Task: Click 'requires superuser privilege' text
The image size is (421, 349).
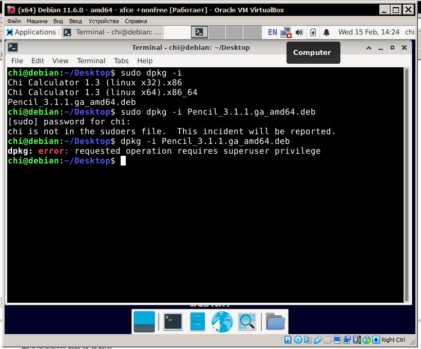Action: [x=249, y=151]
